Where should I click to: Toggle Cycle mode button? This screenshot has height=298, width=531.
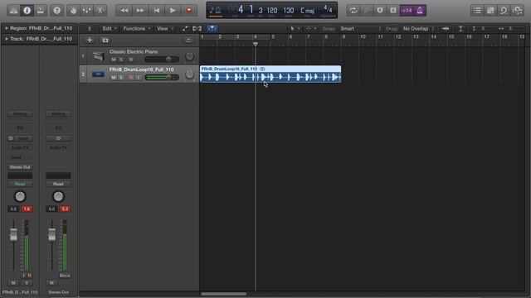tap(353, 11)
